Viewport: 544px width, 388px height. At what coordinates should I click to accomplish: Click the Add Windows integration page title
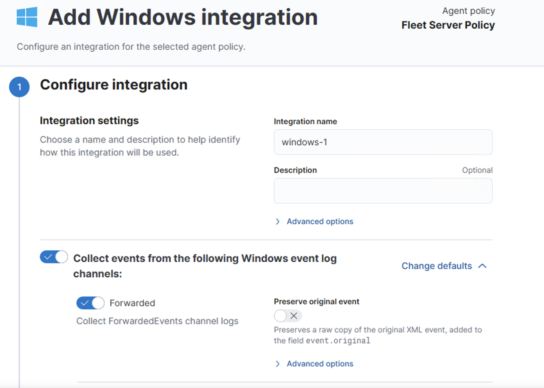183,17
